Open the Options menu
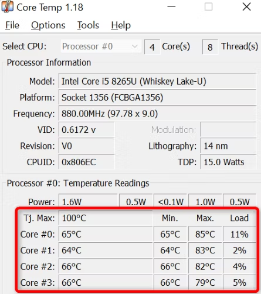Image resolution: width=261 pixels, height=294 pixels. click(x=48, y=25)
